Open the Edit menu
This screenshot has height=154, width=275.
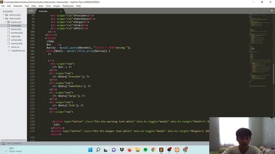point(9,6)
